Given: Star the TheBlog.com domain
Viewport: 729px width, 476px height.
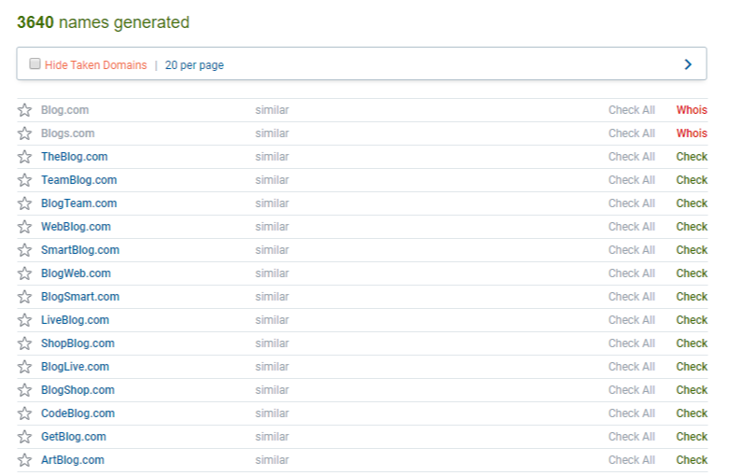Looking at the screenshot, I should 24,157.
